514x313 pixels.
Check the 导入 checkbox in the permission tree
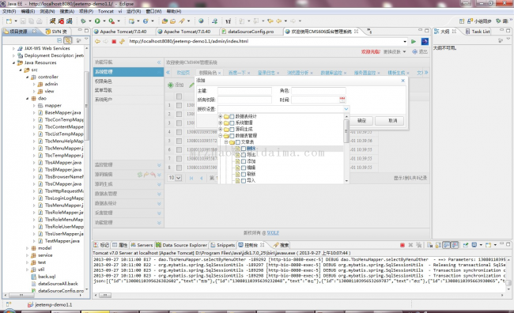click(x=244, y=180)
